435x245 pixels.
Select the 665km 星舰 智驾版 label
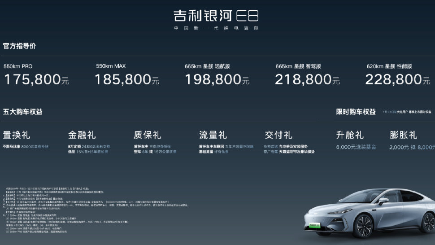point(298,66)
